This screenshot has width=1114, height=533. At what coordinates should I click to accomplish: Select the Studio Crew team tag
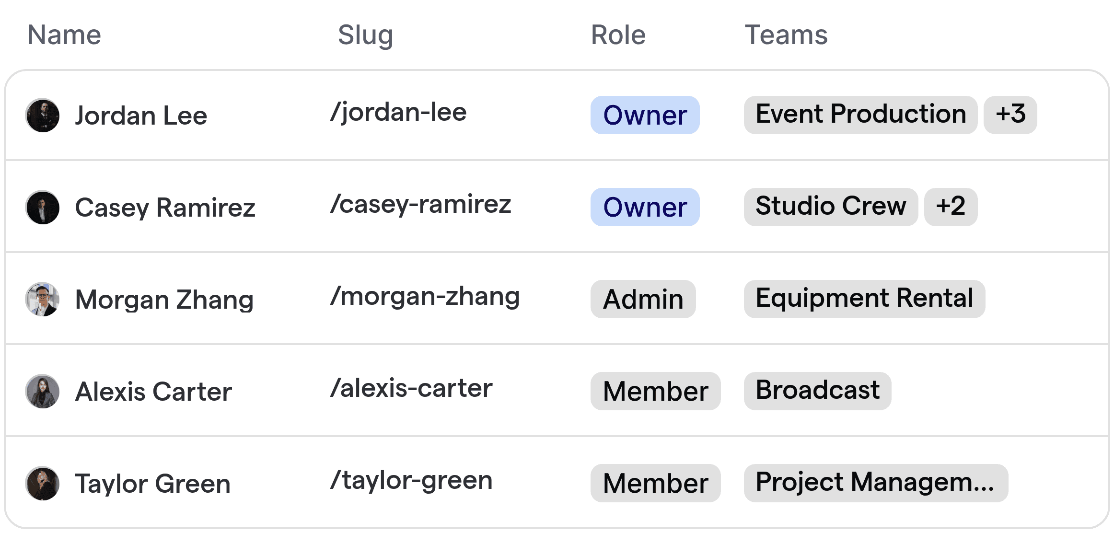830,207
